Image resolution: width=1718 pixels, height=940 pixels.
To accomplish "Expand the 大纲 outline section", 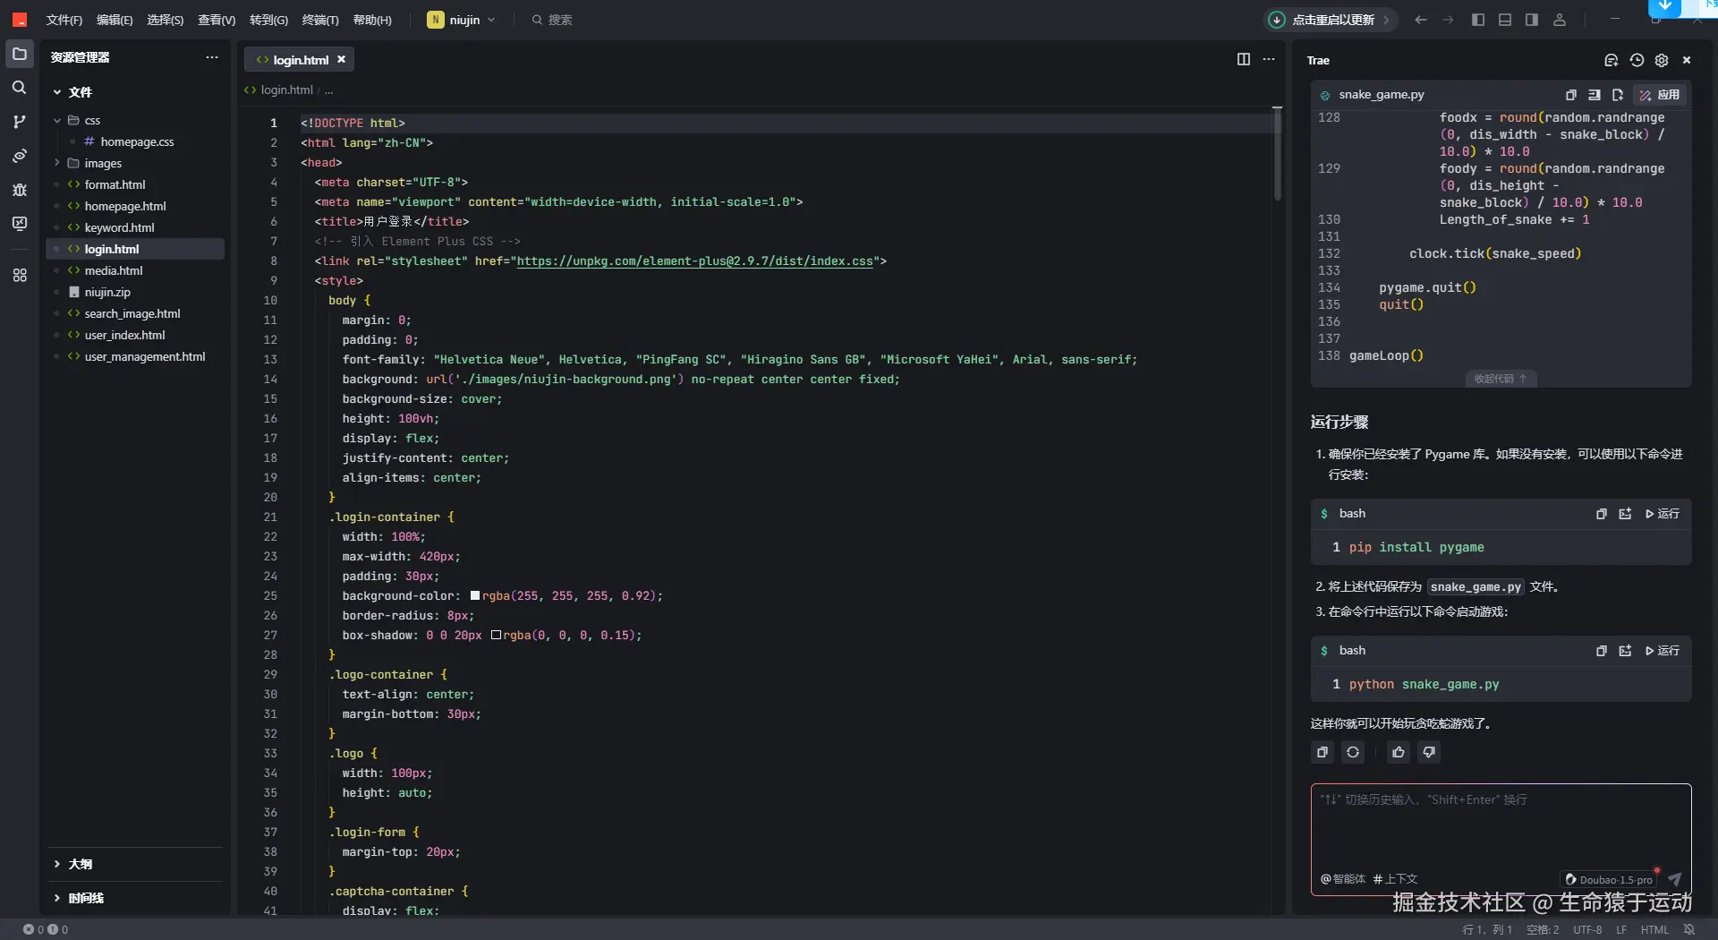I will tap(57, 864).
